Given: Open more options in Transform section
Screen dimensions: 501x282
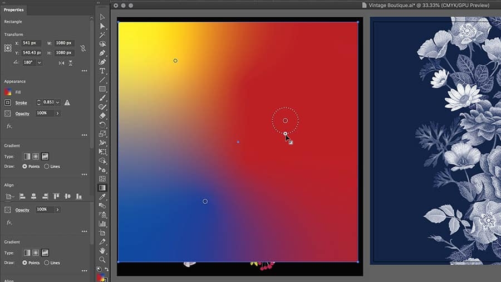Looking at the screenshot, I should (x=85, y=71).
